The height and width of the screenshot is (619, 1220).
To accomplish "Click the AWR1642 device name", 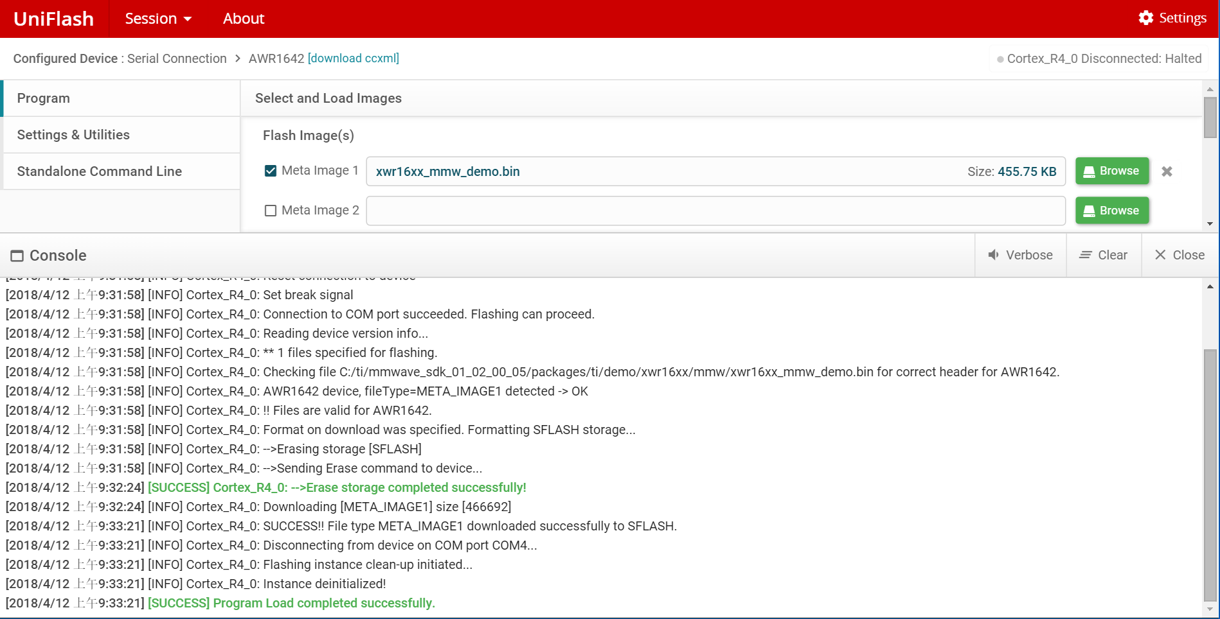I will [276, 58].
